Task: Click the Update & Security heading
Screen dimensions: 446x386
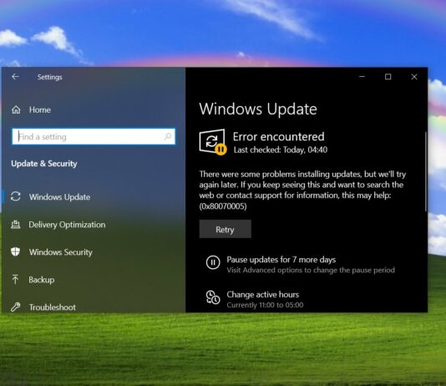Action: tap(44, 164)
